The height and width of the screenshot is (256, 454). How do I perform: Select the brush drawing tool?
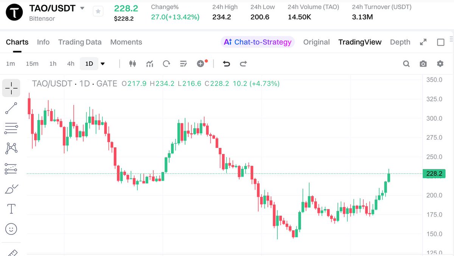coord(11,188)
